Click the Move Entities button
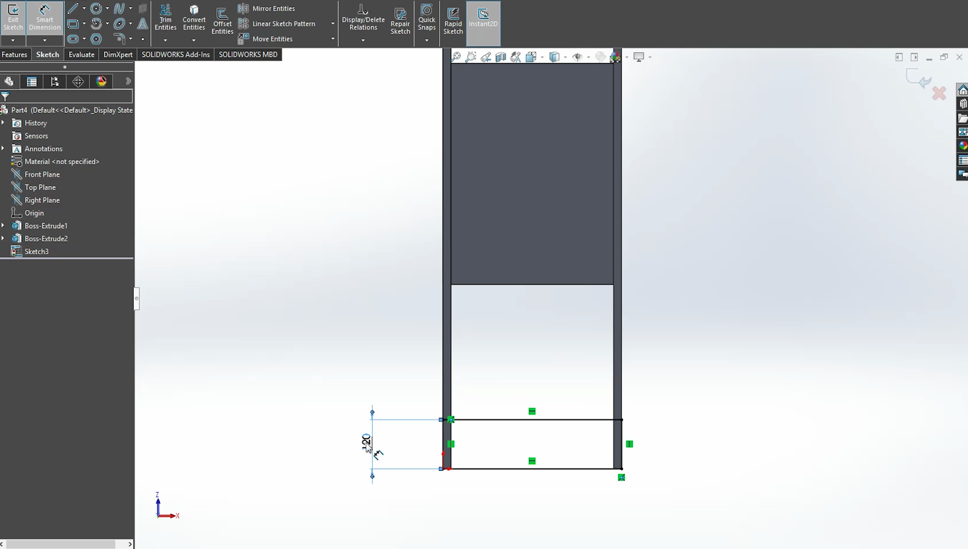This screenshot has width=968, height=549. 272,38
